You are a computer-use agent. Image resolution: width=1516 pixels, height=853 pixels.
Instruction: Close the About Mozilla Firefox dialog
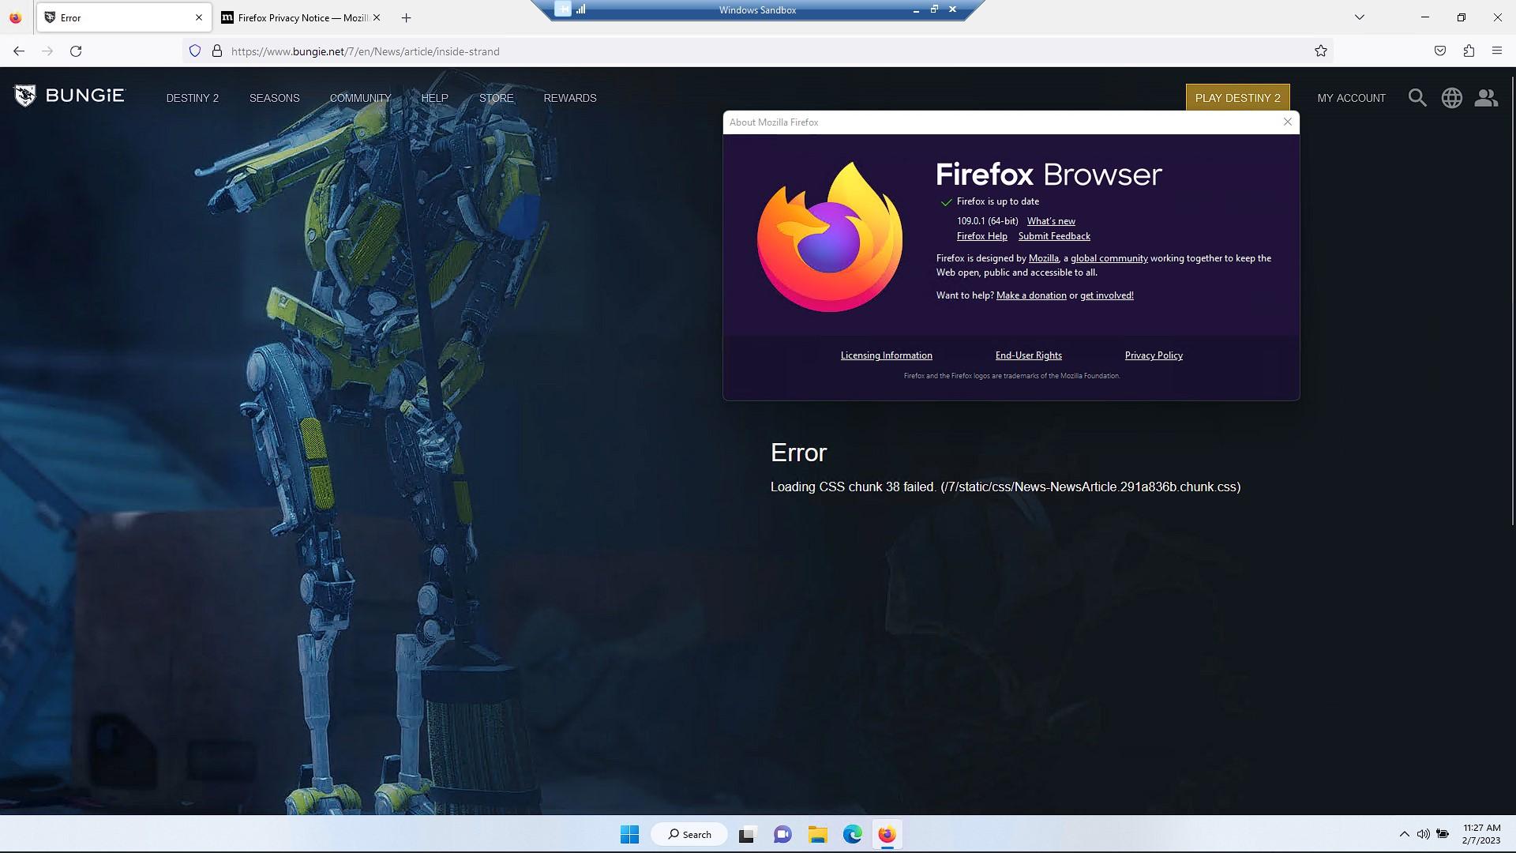pyautogui.click(x=1288, y=122)
